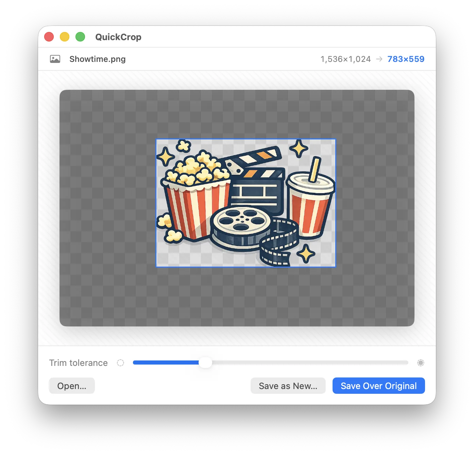474x455 pixels.
Task: Click the Save Over Original button
Action: click(x=378, y=386)
